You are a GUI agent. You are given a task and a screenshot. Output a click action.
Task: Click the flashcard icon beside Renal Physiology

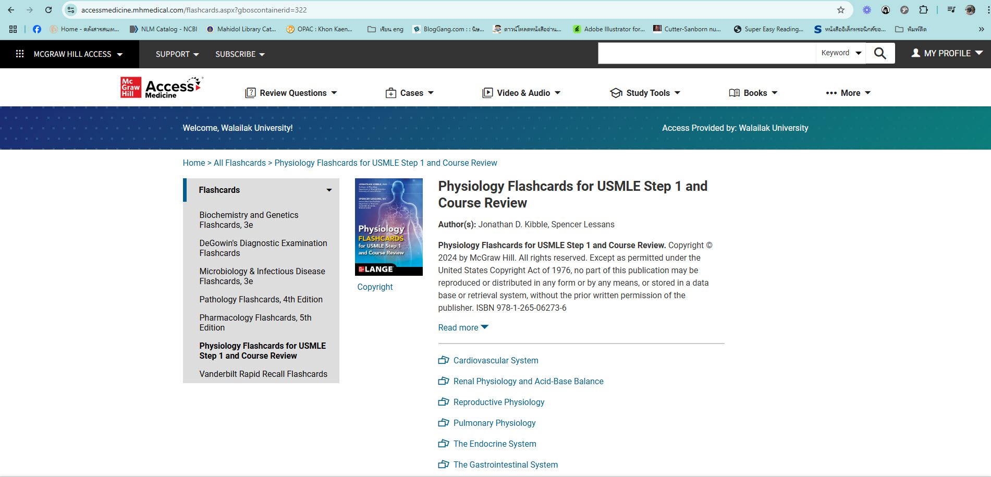coord(444,381)
